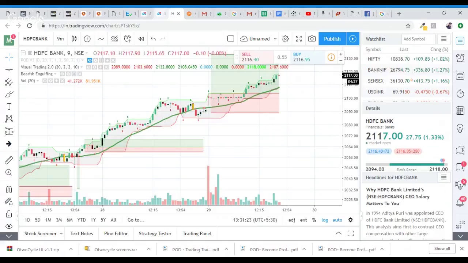Open the Headlines for HDFCBANK menu icon
This screenshot has width=468, height=263.
pyautogui.click(x=444, y=178)
